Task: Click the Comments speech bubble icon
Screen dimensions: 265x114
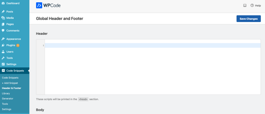Action: pyautogui.click(x=3, y=31)
